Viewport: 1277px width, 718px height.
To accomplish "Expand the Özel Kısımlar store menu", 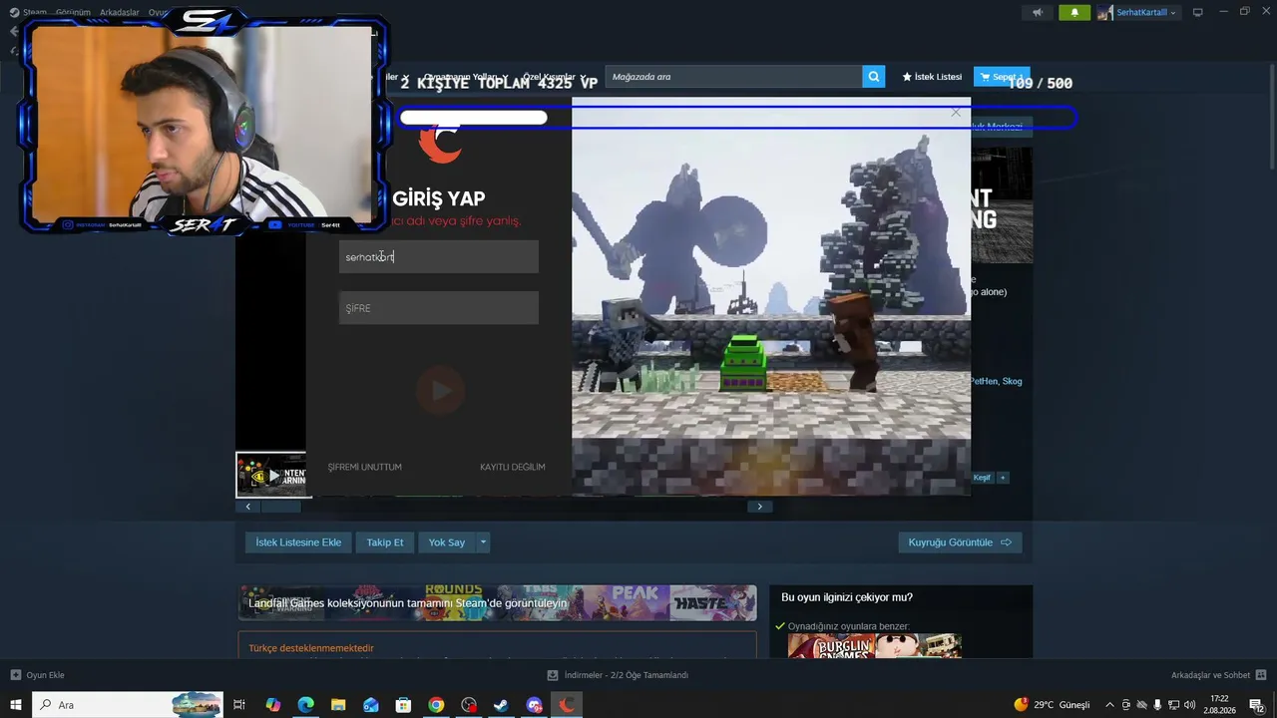I will pos(554,77).
